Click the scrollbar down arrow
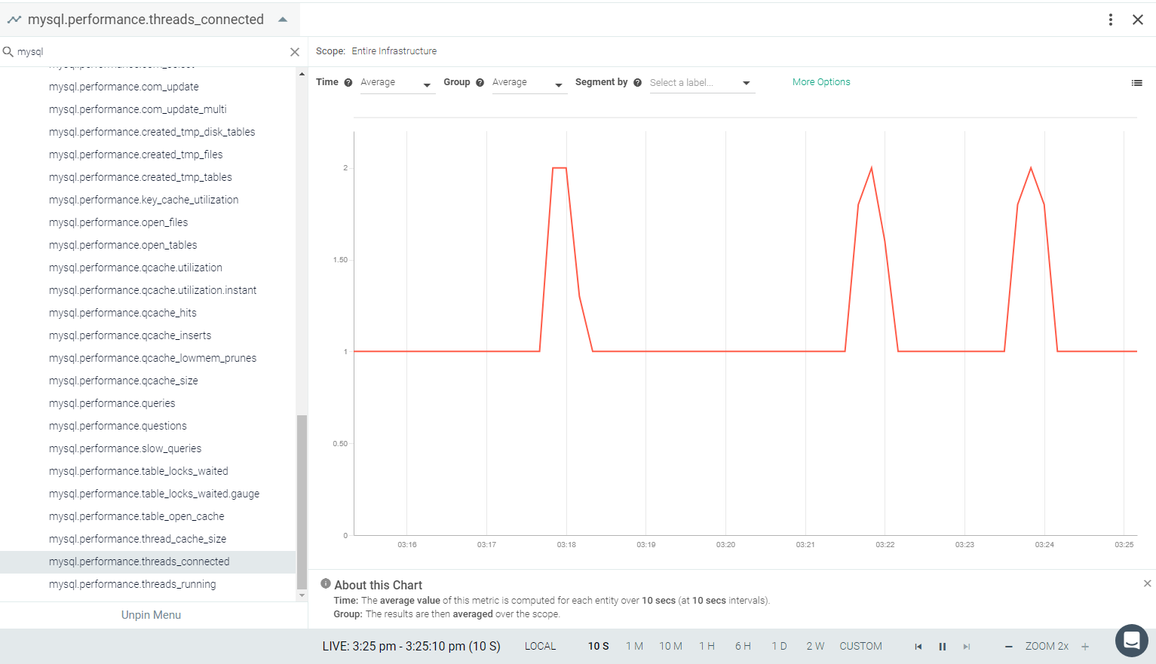Viewport: 1156px width, 664px height. (x=302, y=595)
